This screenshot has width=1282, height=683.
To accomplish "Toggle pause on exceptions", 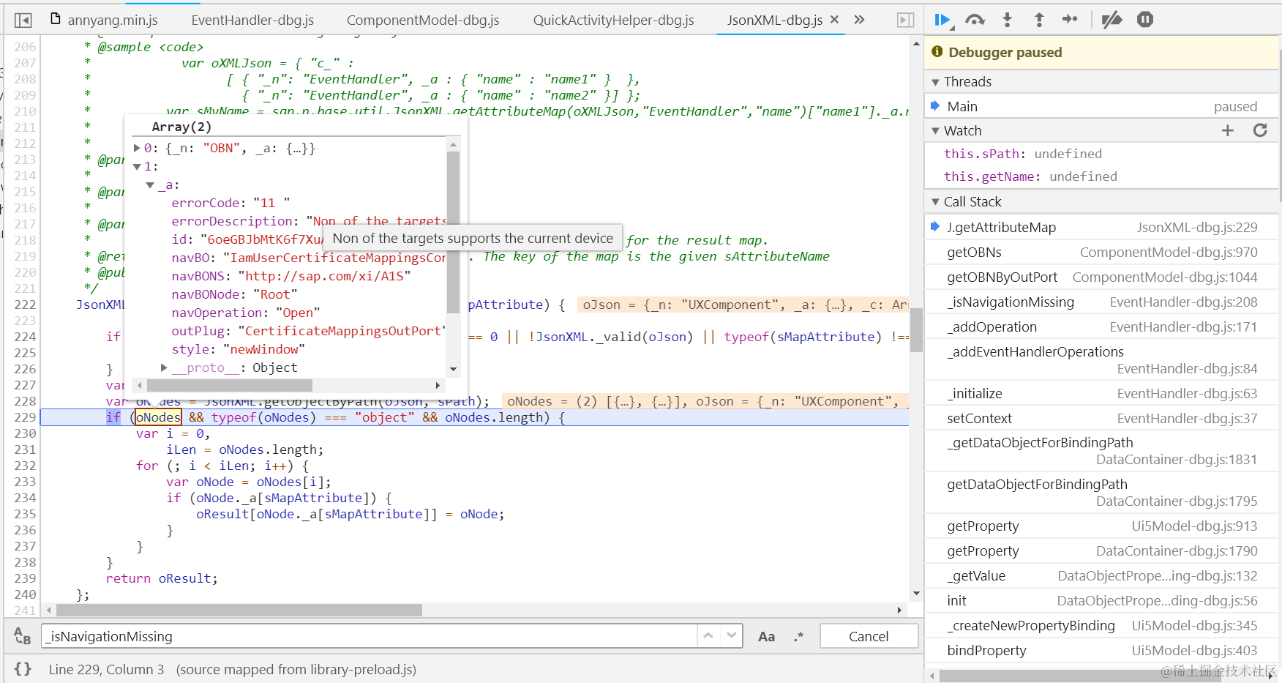I will pos(1145,20).
